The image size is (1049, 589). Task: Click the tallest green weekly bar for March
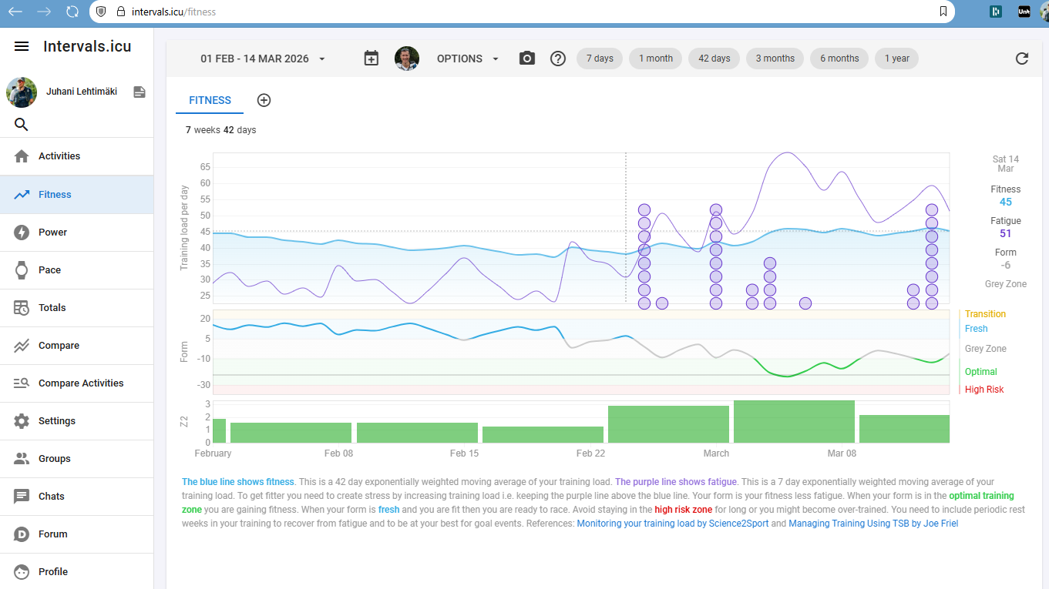794,422
